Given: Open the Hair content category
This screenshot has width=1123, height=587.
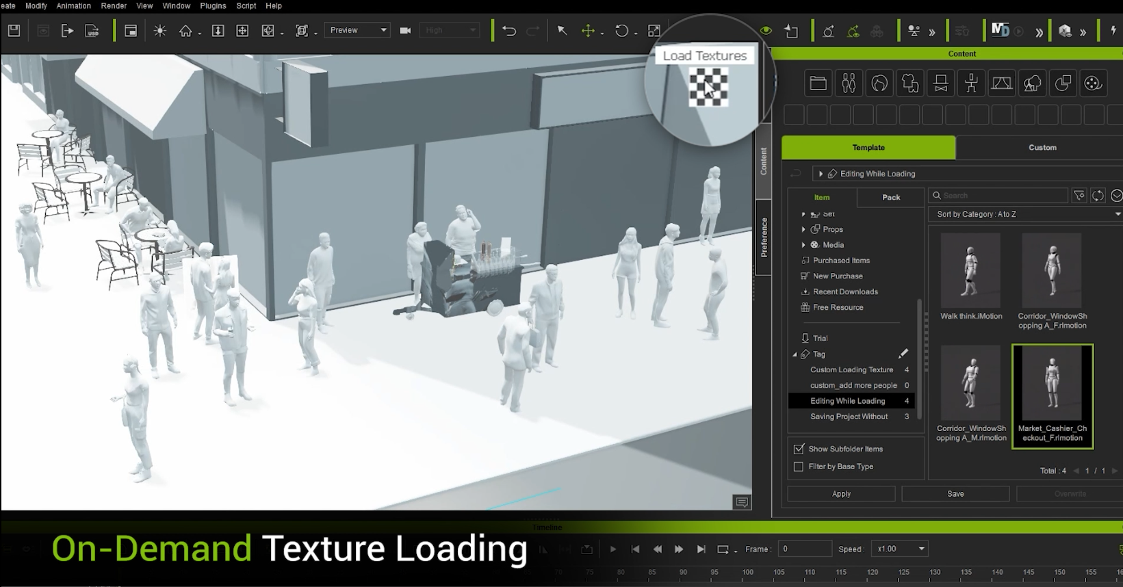Looking at the screenshot, I should (879, 83).
